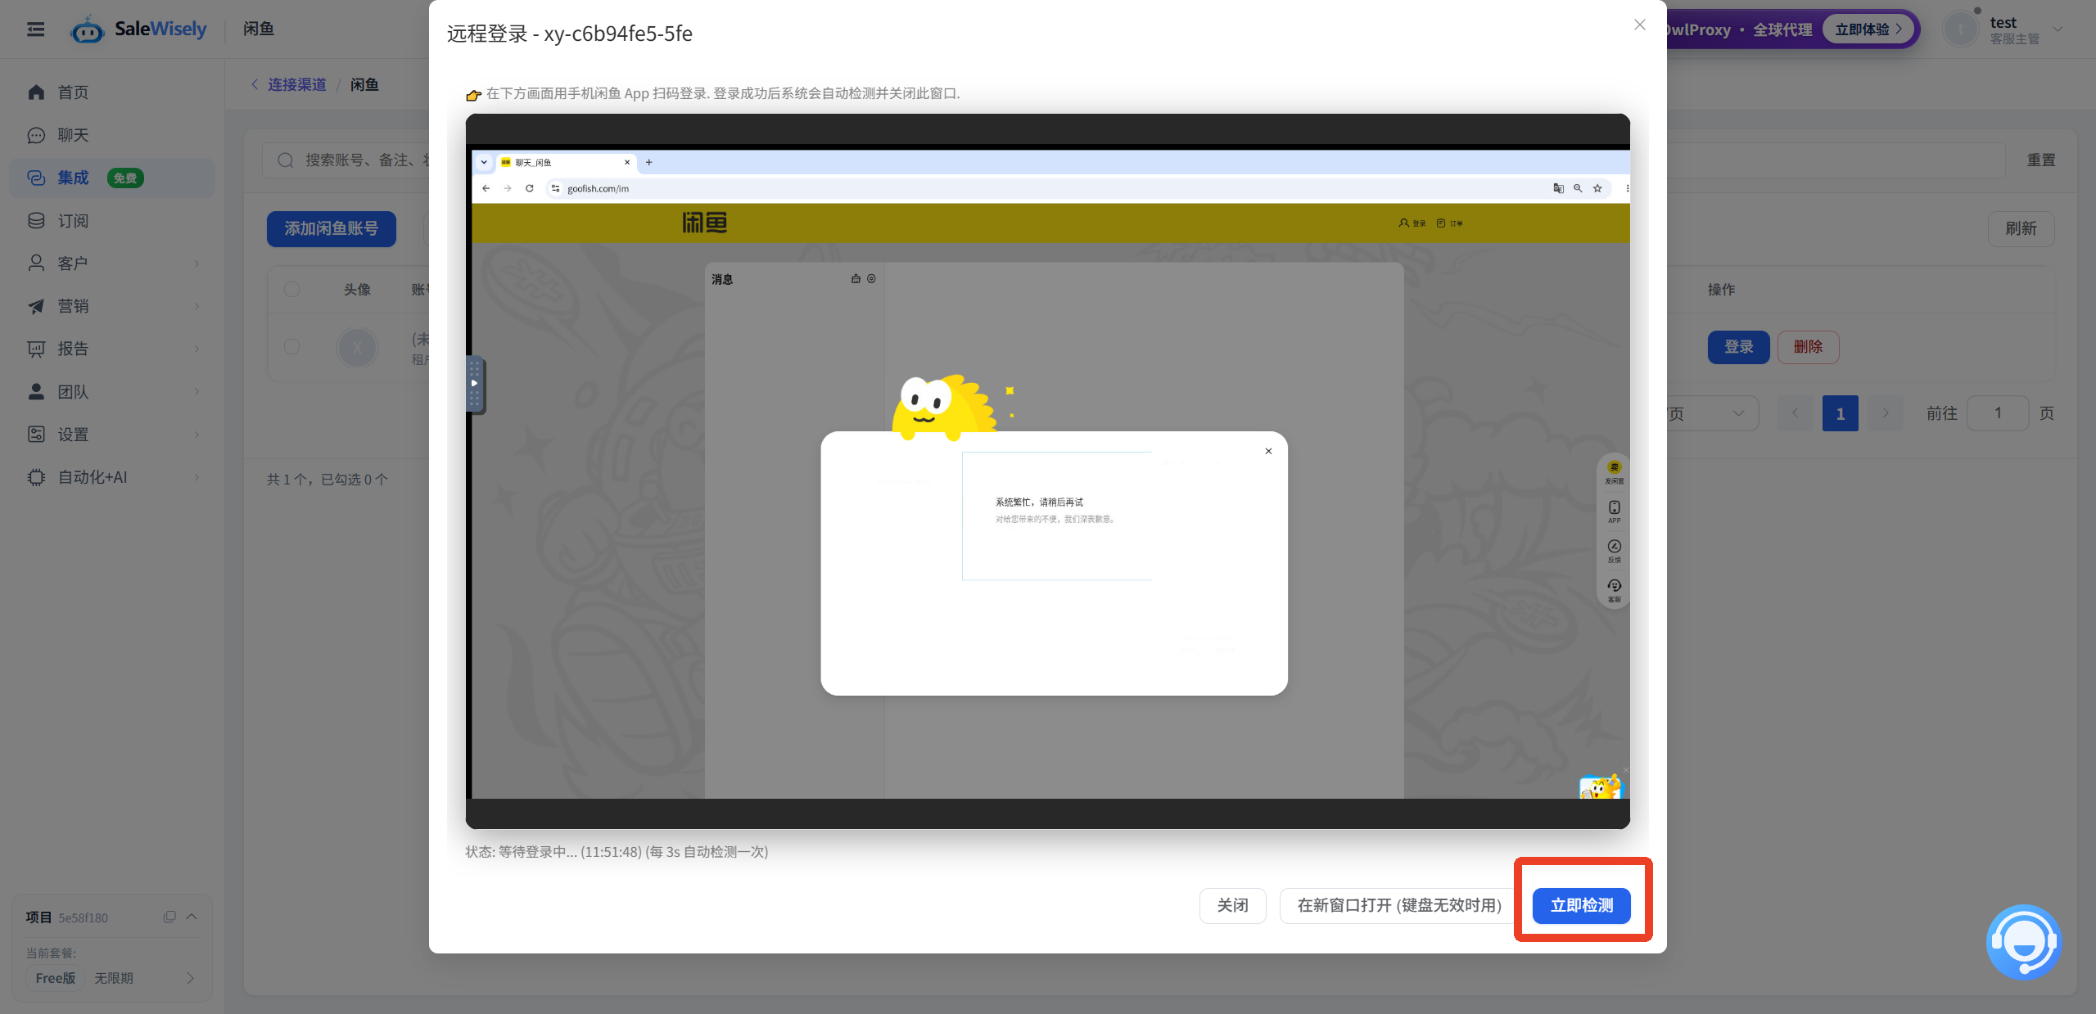Screen dimensions: 2096x1014
Task: Click the red 删除 button
Action: coord(1808,347)
